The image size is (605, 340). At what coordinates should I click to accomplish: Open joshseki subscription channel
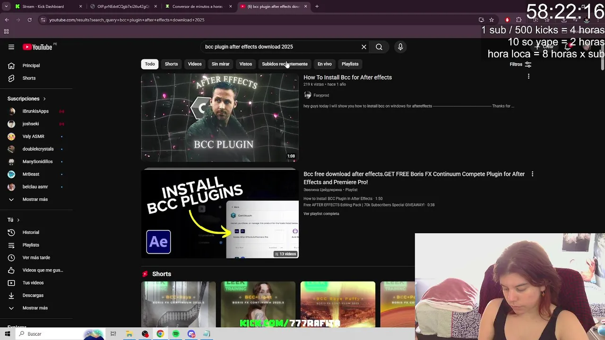31,124
